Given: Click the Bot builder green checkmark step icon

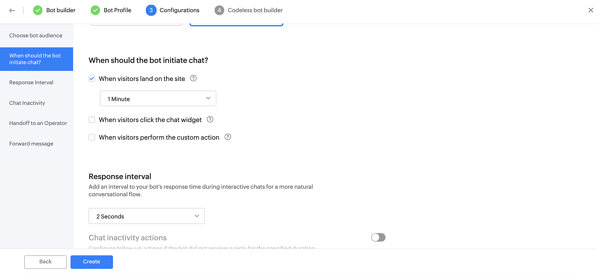Looking at the screenshot, I should coord(38,10).
